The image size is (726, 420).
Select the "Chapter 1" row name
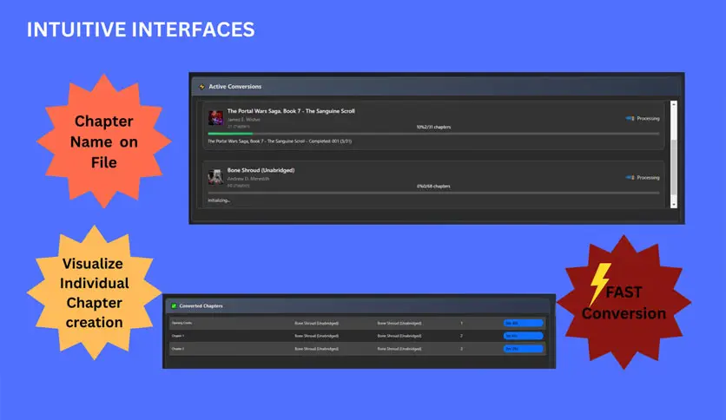tap(178, 336)
